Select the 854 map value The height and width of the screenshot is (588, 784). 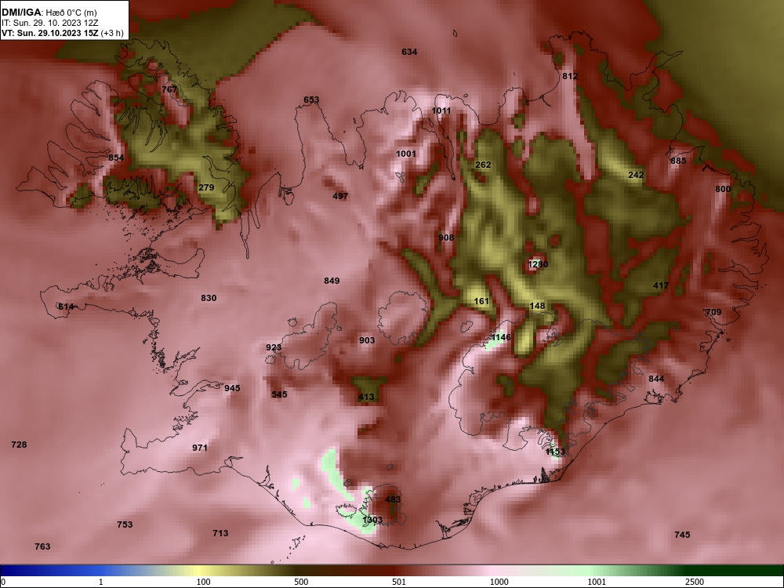point(116,158)
